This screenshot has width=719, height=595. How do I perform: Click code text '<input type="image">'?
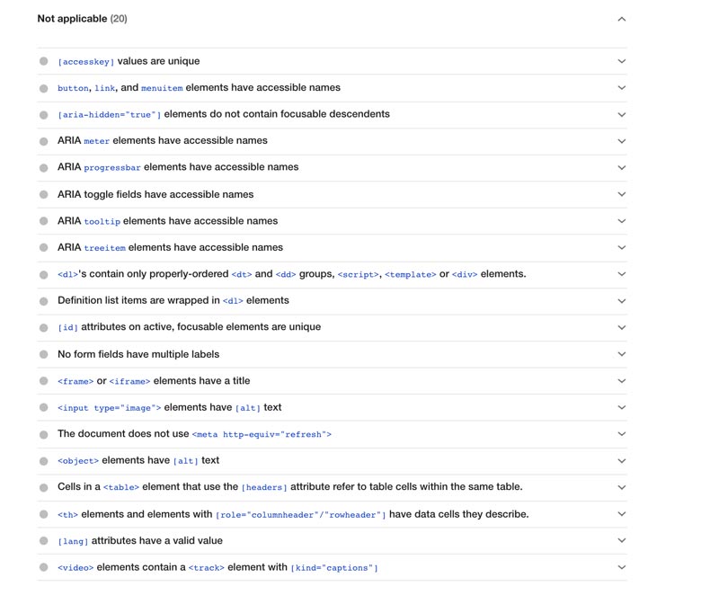click(x=109, y=408)
